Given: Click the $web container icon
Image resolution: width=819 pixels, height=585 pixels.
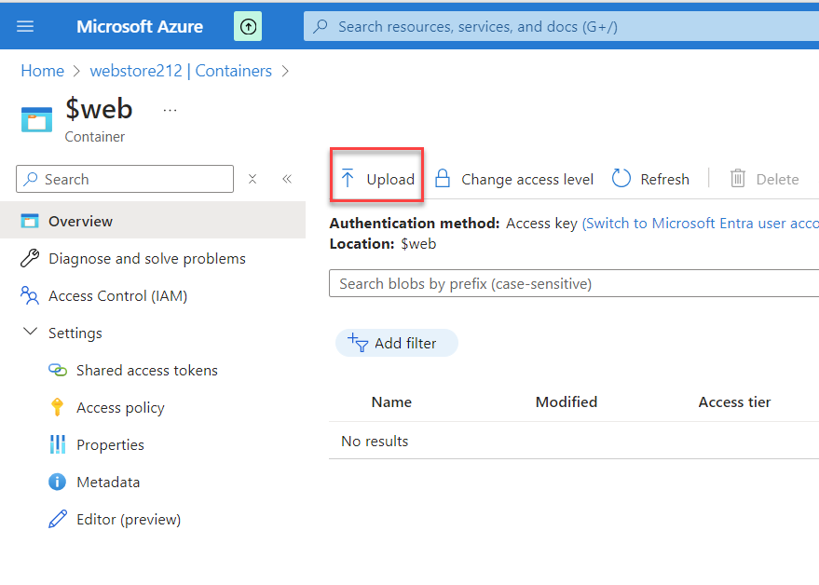Looking at the screenshot, I should [38, 119].
